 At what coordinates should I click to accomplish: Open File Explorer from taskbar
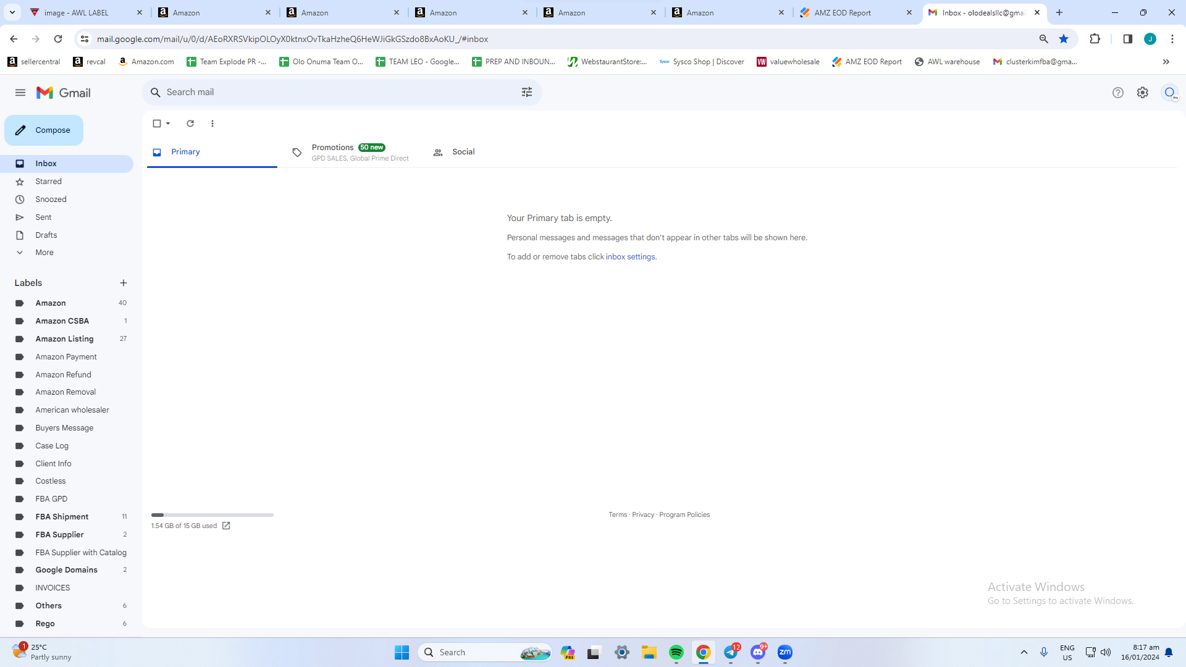649,652
